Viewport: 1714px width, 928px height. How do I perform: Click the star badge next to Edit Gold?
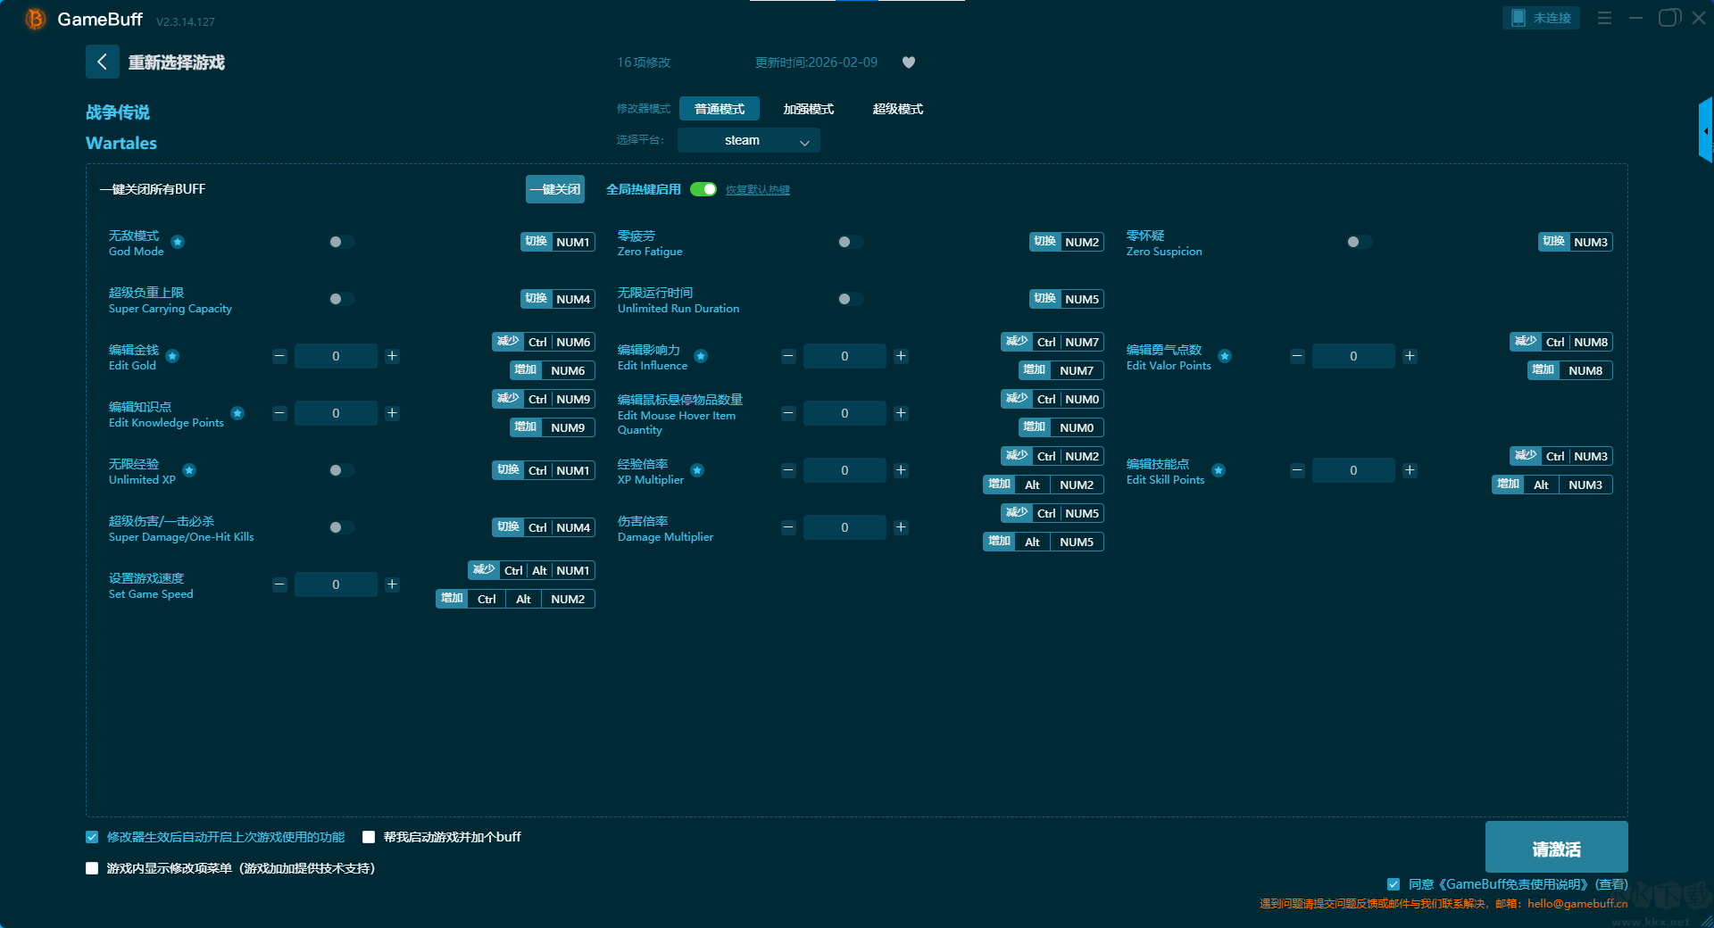(x=172, y=356)
